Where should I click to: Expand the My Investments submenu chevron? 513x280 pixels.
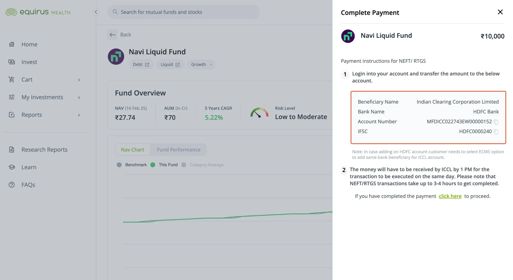coord(79,97)
